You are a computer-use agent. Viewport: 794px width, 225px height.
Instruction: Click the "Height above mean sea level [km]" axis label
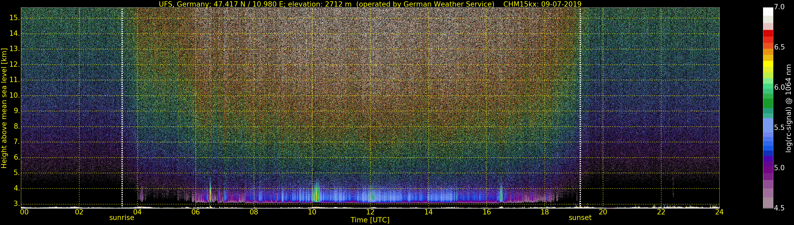[x=4, y=108]
